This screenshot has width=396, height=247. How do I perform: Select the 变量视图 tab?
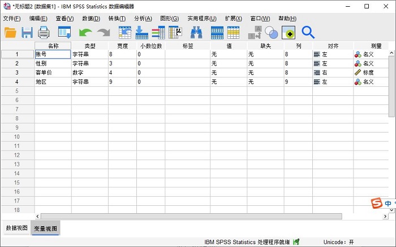[46, 228]
